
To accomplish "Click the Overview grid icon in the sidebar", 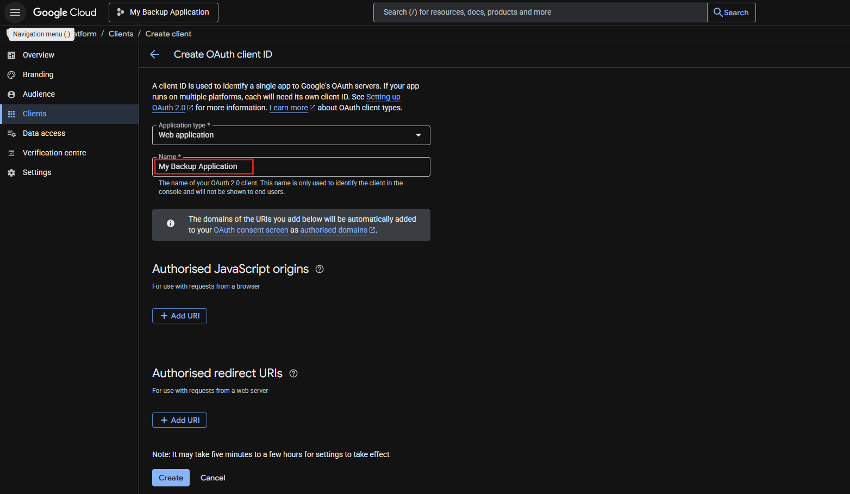I will coord(11,55).
